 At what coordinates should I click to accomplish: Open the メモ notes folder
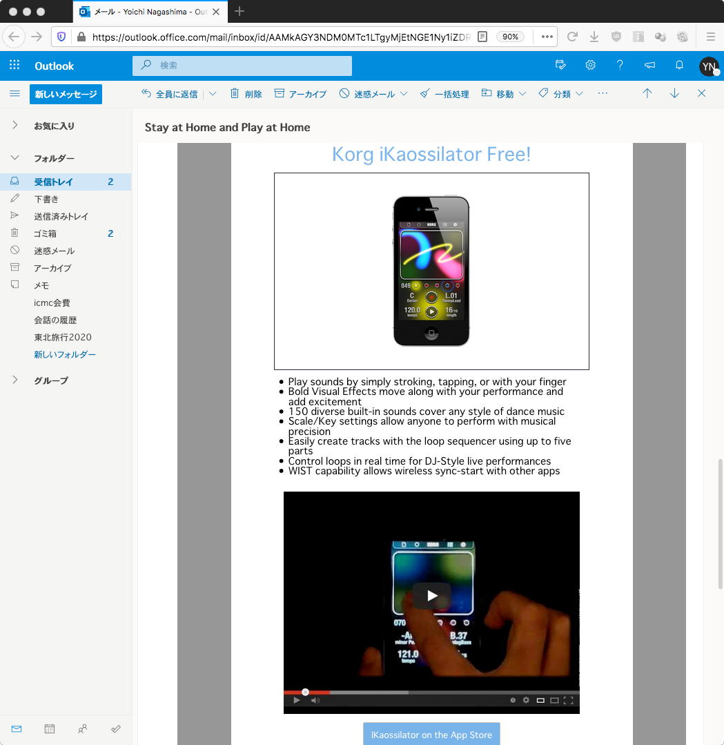coord(66,285)
